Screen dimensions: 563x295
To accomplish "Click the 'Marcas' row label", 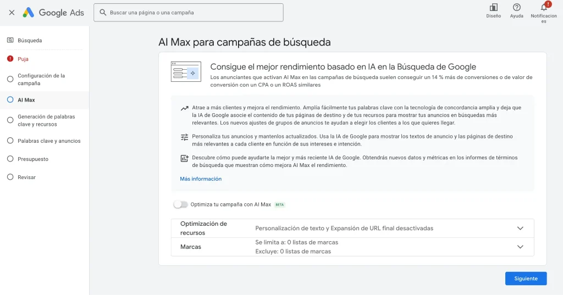I will (x=191, y=247).
